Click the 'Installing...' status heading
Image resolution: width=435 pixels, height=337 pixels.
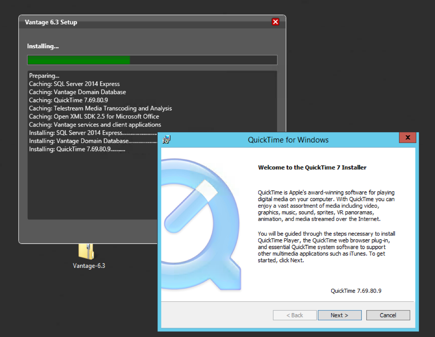[x=43, y=46]
